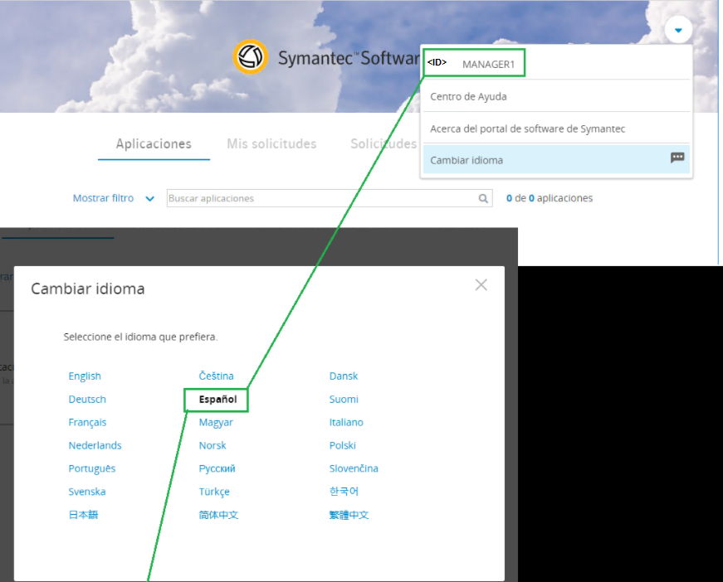The image size is (723, 582).
Task: Select Norsk language
Action: [213, 445]
